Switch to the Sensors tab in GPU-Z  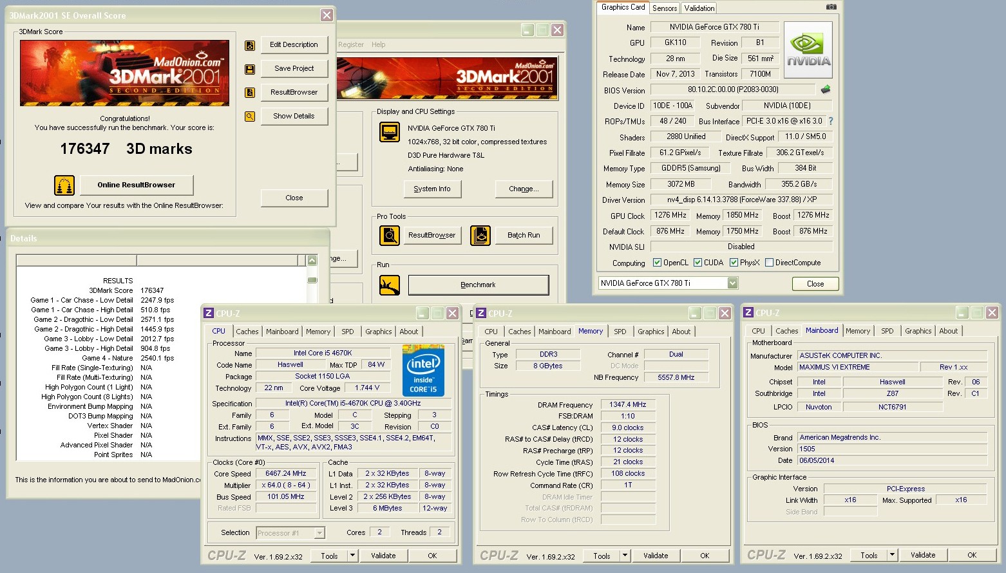(665, 8)
